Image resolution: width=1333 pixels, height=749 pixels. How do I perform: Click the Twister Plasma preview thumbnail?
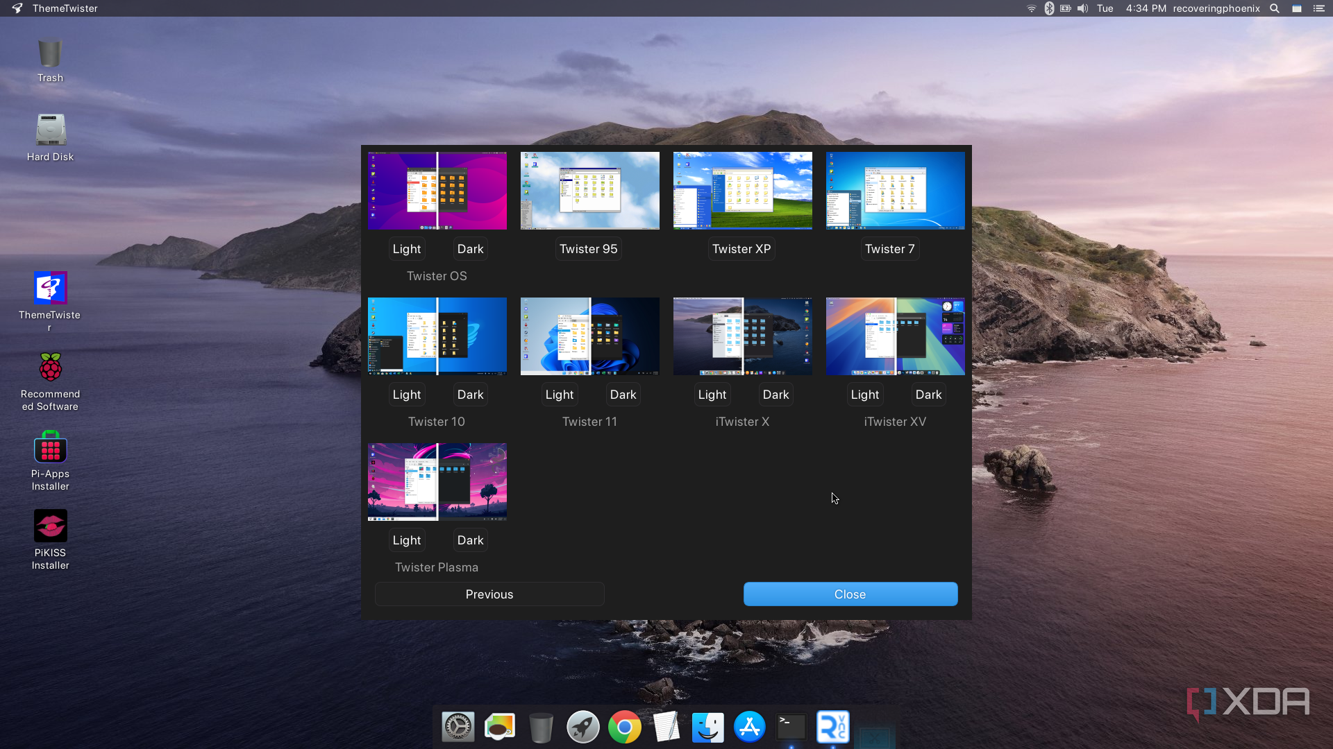(437, 482)
